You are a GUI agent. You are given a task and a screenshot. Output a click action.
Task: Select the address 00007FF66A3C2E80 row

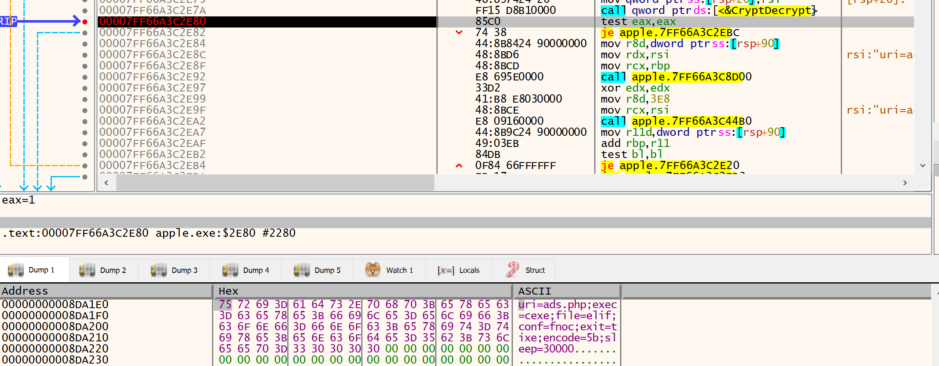[267, 22]
